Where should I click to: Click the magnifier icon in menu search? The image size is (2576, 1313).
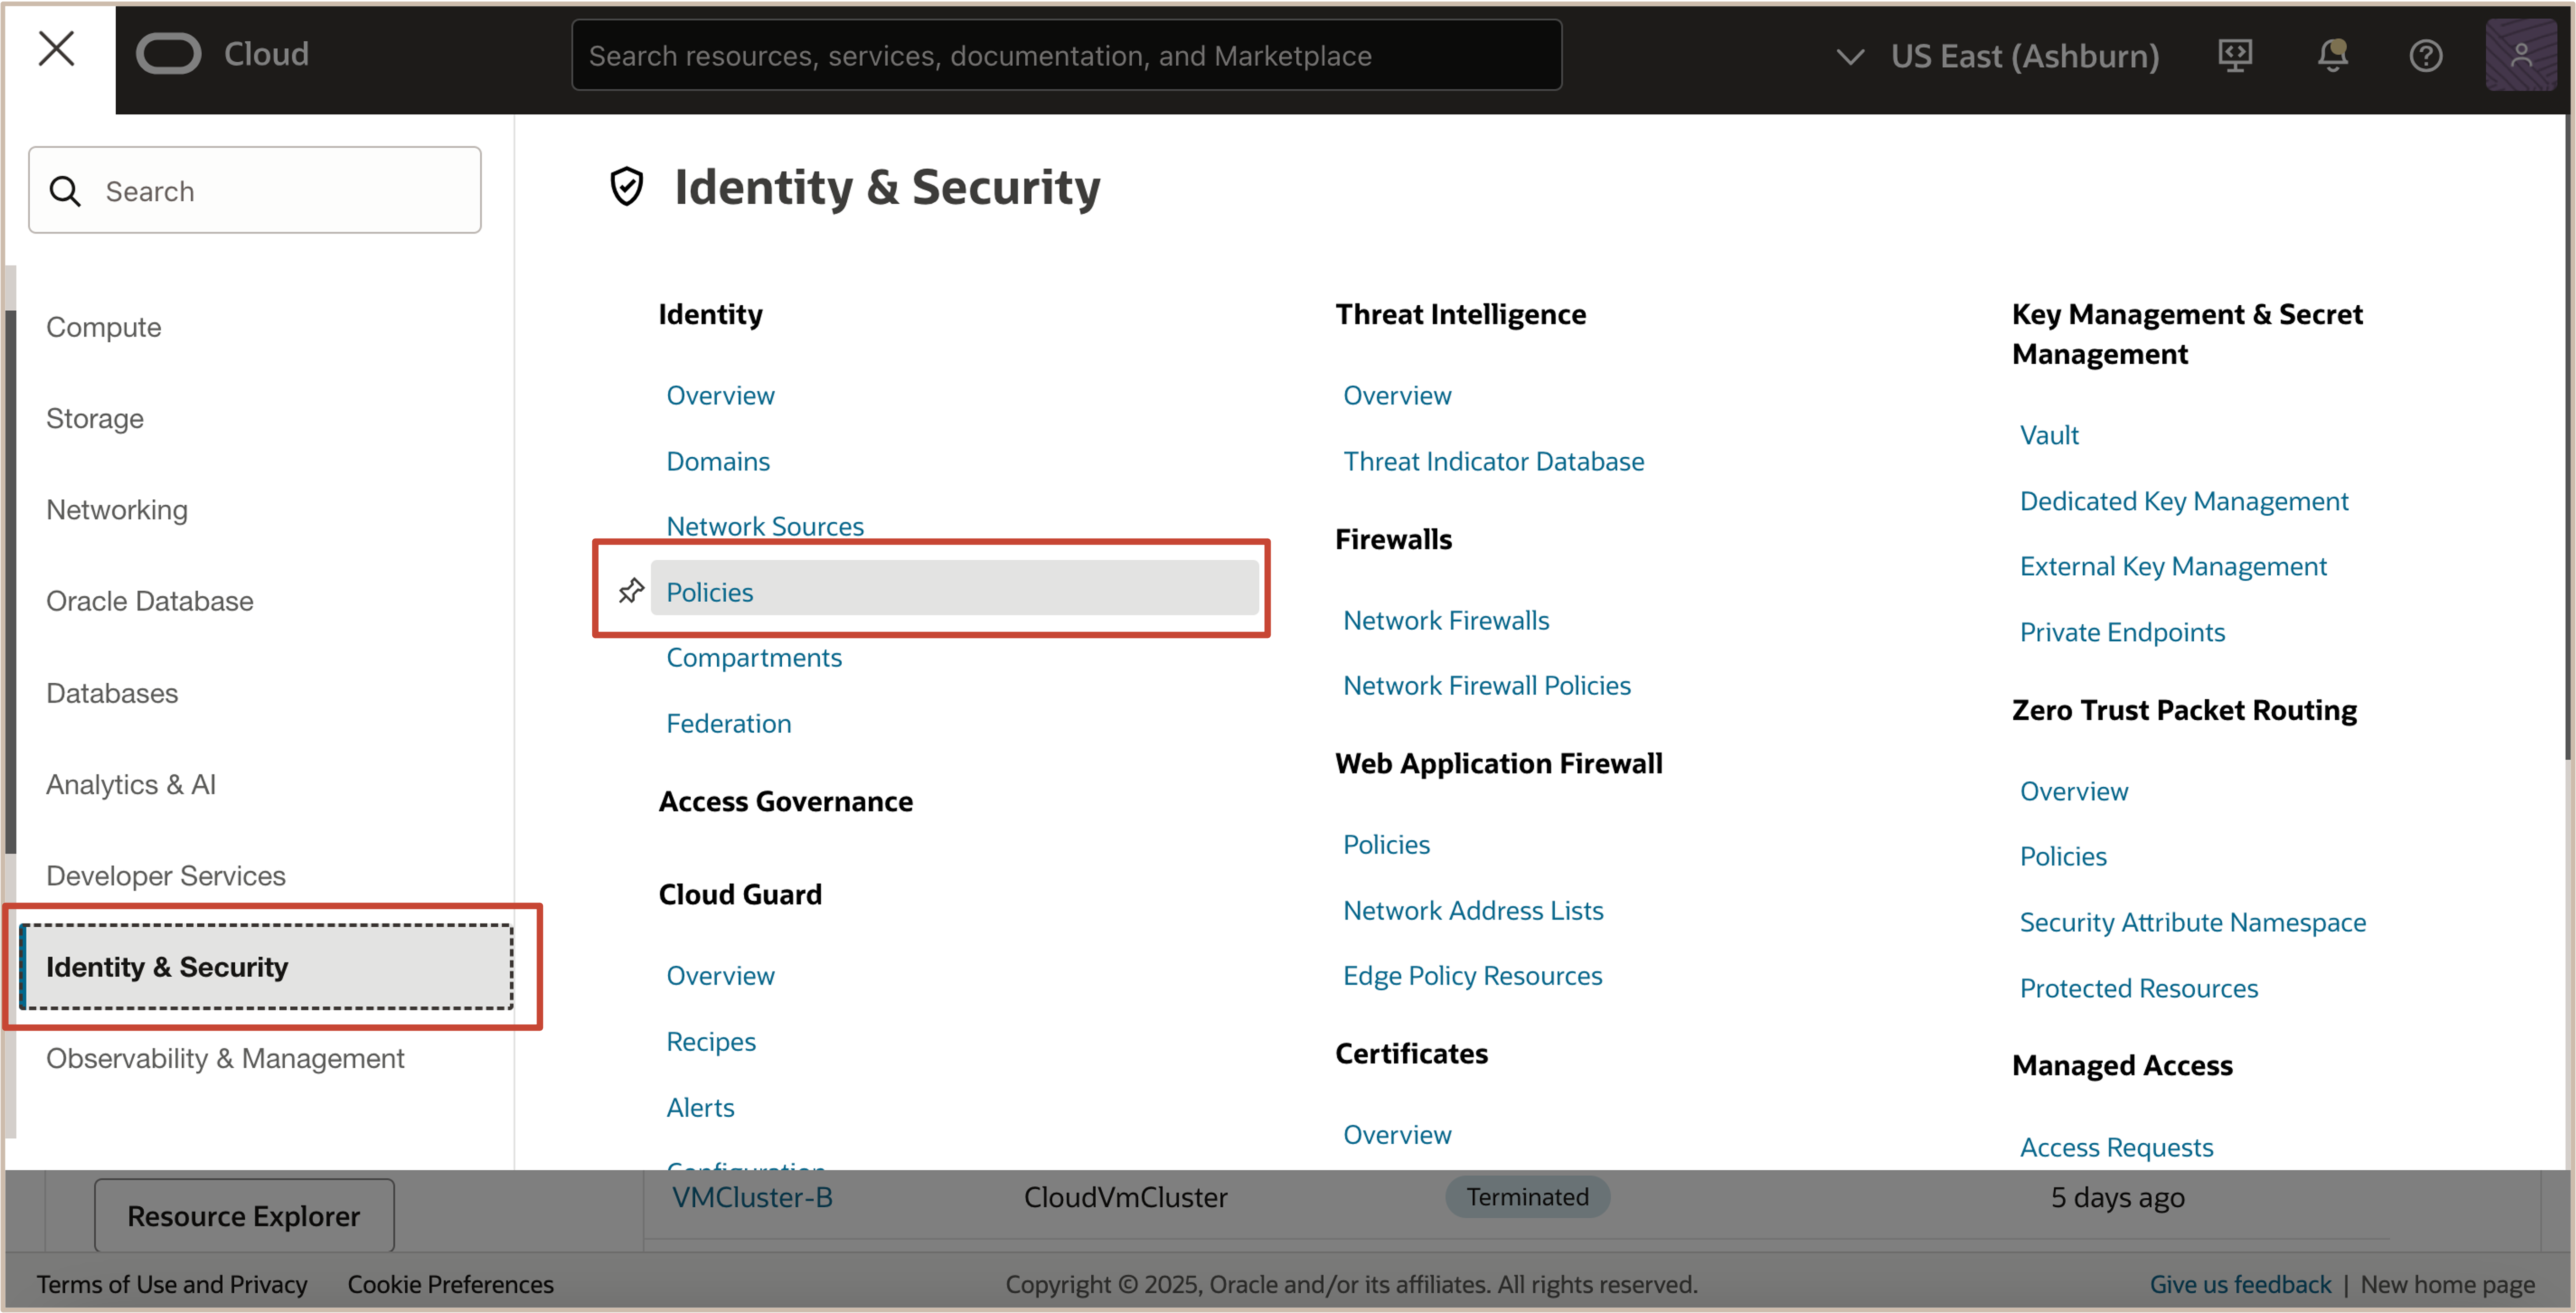tap(66, 191)
